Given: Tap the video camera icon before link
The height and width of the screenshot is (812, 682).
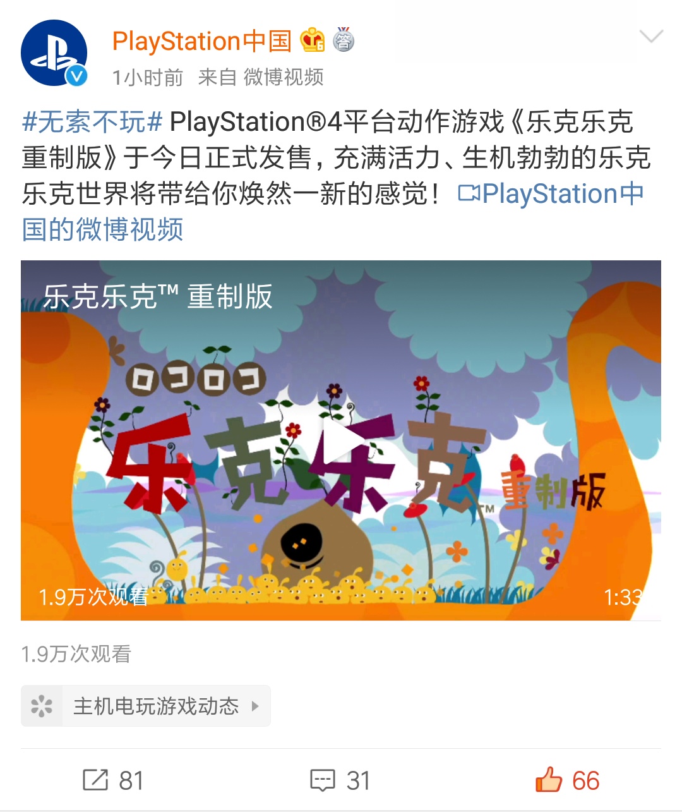Looking at the screenshot, I should (469, 193).
